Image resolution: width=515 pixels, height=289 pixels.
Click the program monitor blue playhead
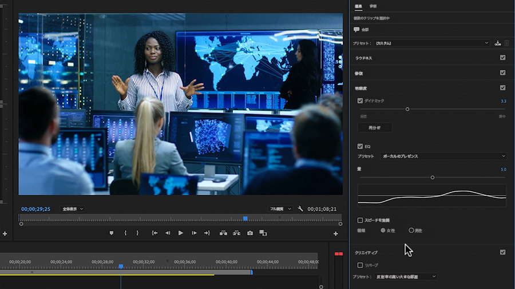click(x=245, y=218)
